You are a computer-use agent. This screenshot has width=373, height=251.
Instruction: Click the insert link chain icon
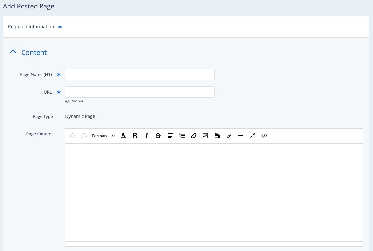229,136
